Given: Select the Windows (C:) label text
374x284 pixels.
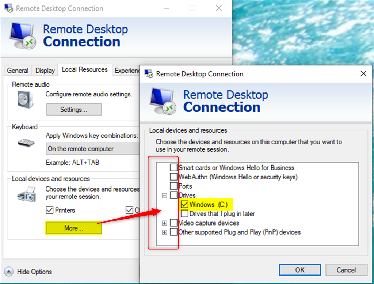Looking at the screenshot, I should tap(209, 205).
